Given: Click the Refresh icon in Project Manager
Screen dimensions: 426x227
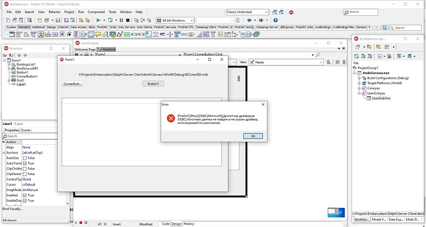Looking at the screenshot, I should click(x=356, y=56).
